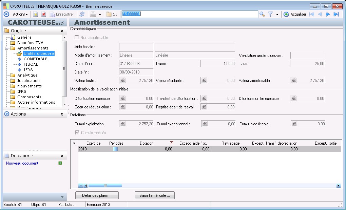Open the Analytique folder in tree
346x210 pixels.
(27, 75)
